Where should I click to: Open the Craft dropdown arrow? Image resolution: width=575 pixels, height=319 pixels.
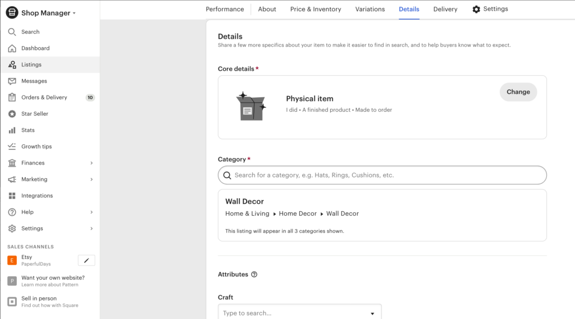point(372,313)
